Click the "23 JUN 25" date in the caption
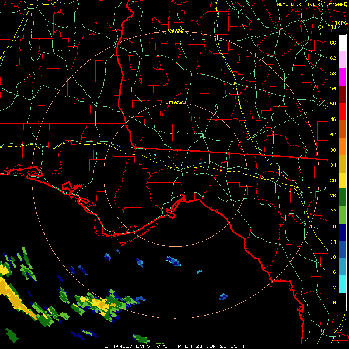 [x=211, y=346]
